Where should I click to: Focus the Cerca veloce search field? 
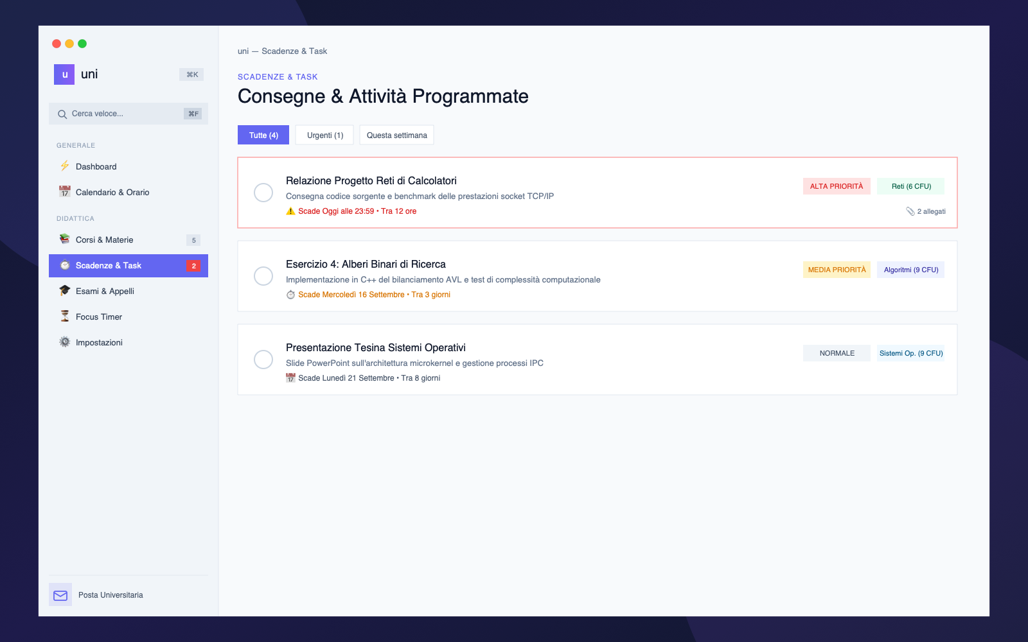[x=128, y=114]
